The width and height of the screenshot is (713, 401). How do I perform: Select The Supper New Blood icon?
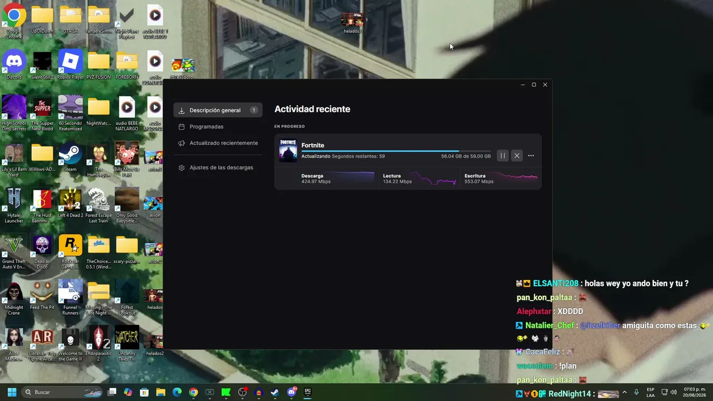point(42,114)
